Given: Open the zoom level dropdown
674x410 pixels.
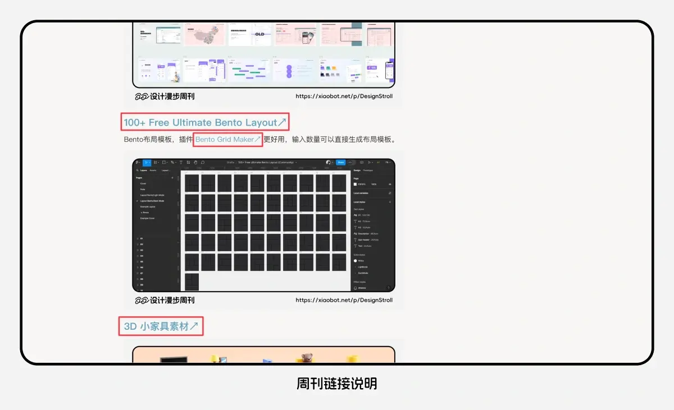Looking at the screenshot, I should [388, 162].
